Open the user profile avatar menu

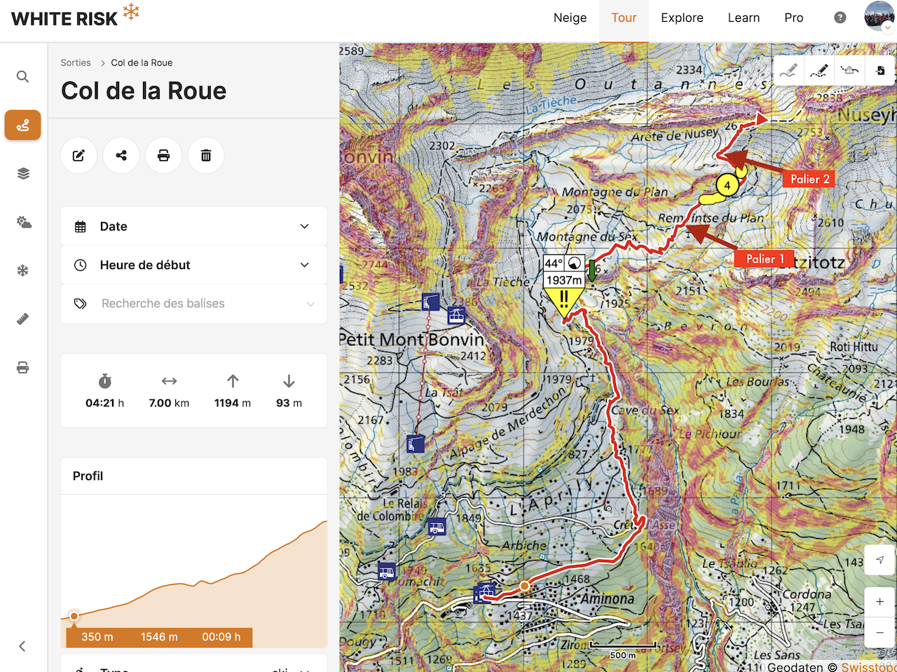point(879,17)
